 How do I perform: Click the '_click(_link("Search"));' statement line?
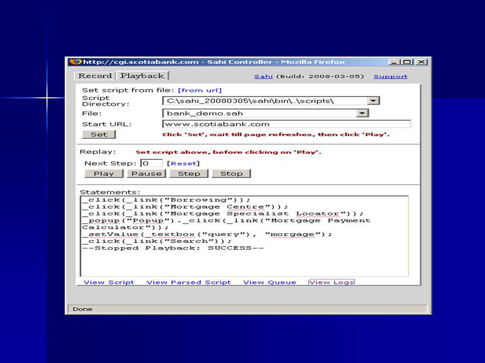[x=157, y=241]
